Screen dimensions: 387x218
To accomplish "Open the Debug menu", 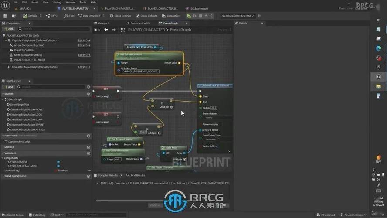I will click(x=57, y=2).
